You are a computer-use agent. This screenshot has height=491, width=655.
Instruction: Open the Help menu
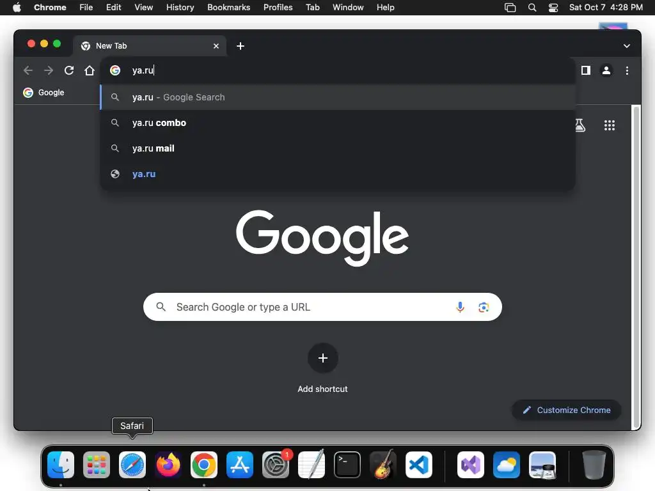point(385,8)
